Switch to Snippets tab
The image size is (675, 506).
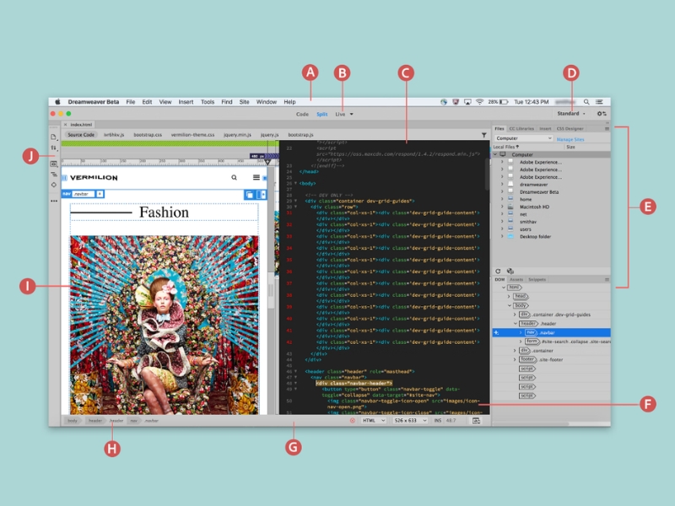537,280
